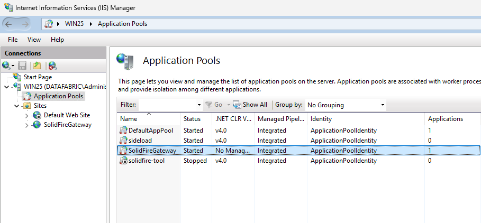Click the DefaultAppPool row icon
This screenshot has height=223, width=481.
[x=123, y=130]
